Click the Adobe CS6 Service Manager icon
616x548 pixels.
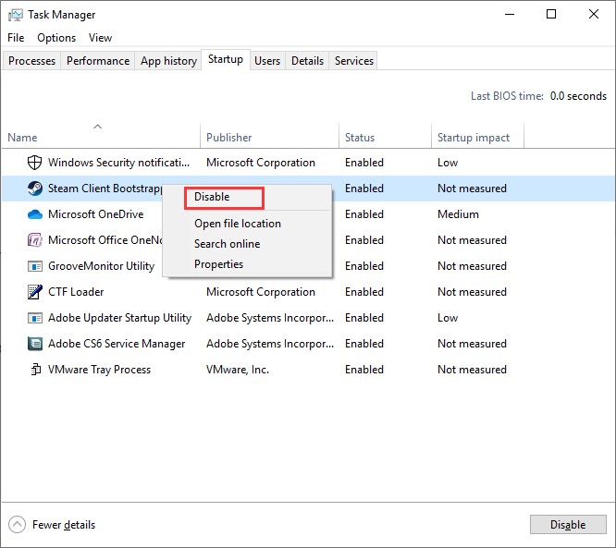pyautogui.click(x=35, y=344)
